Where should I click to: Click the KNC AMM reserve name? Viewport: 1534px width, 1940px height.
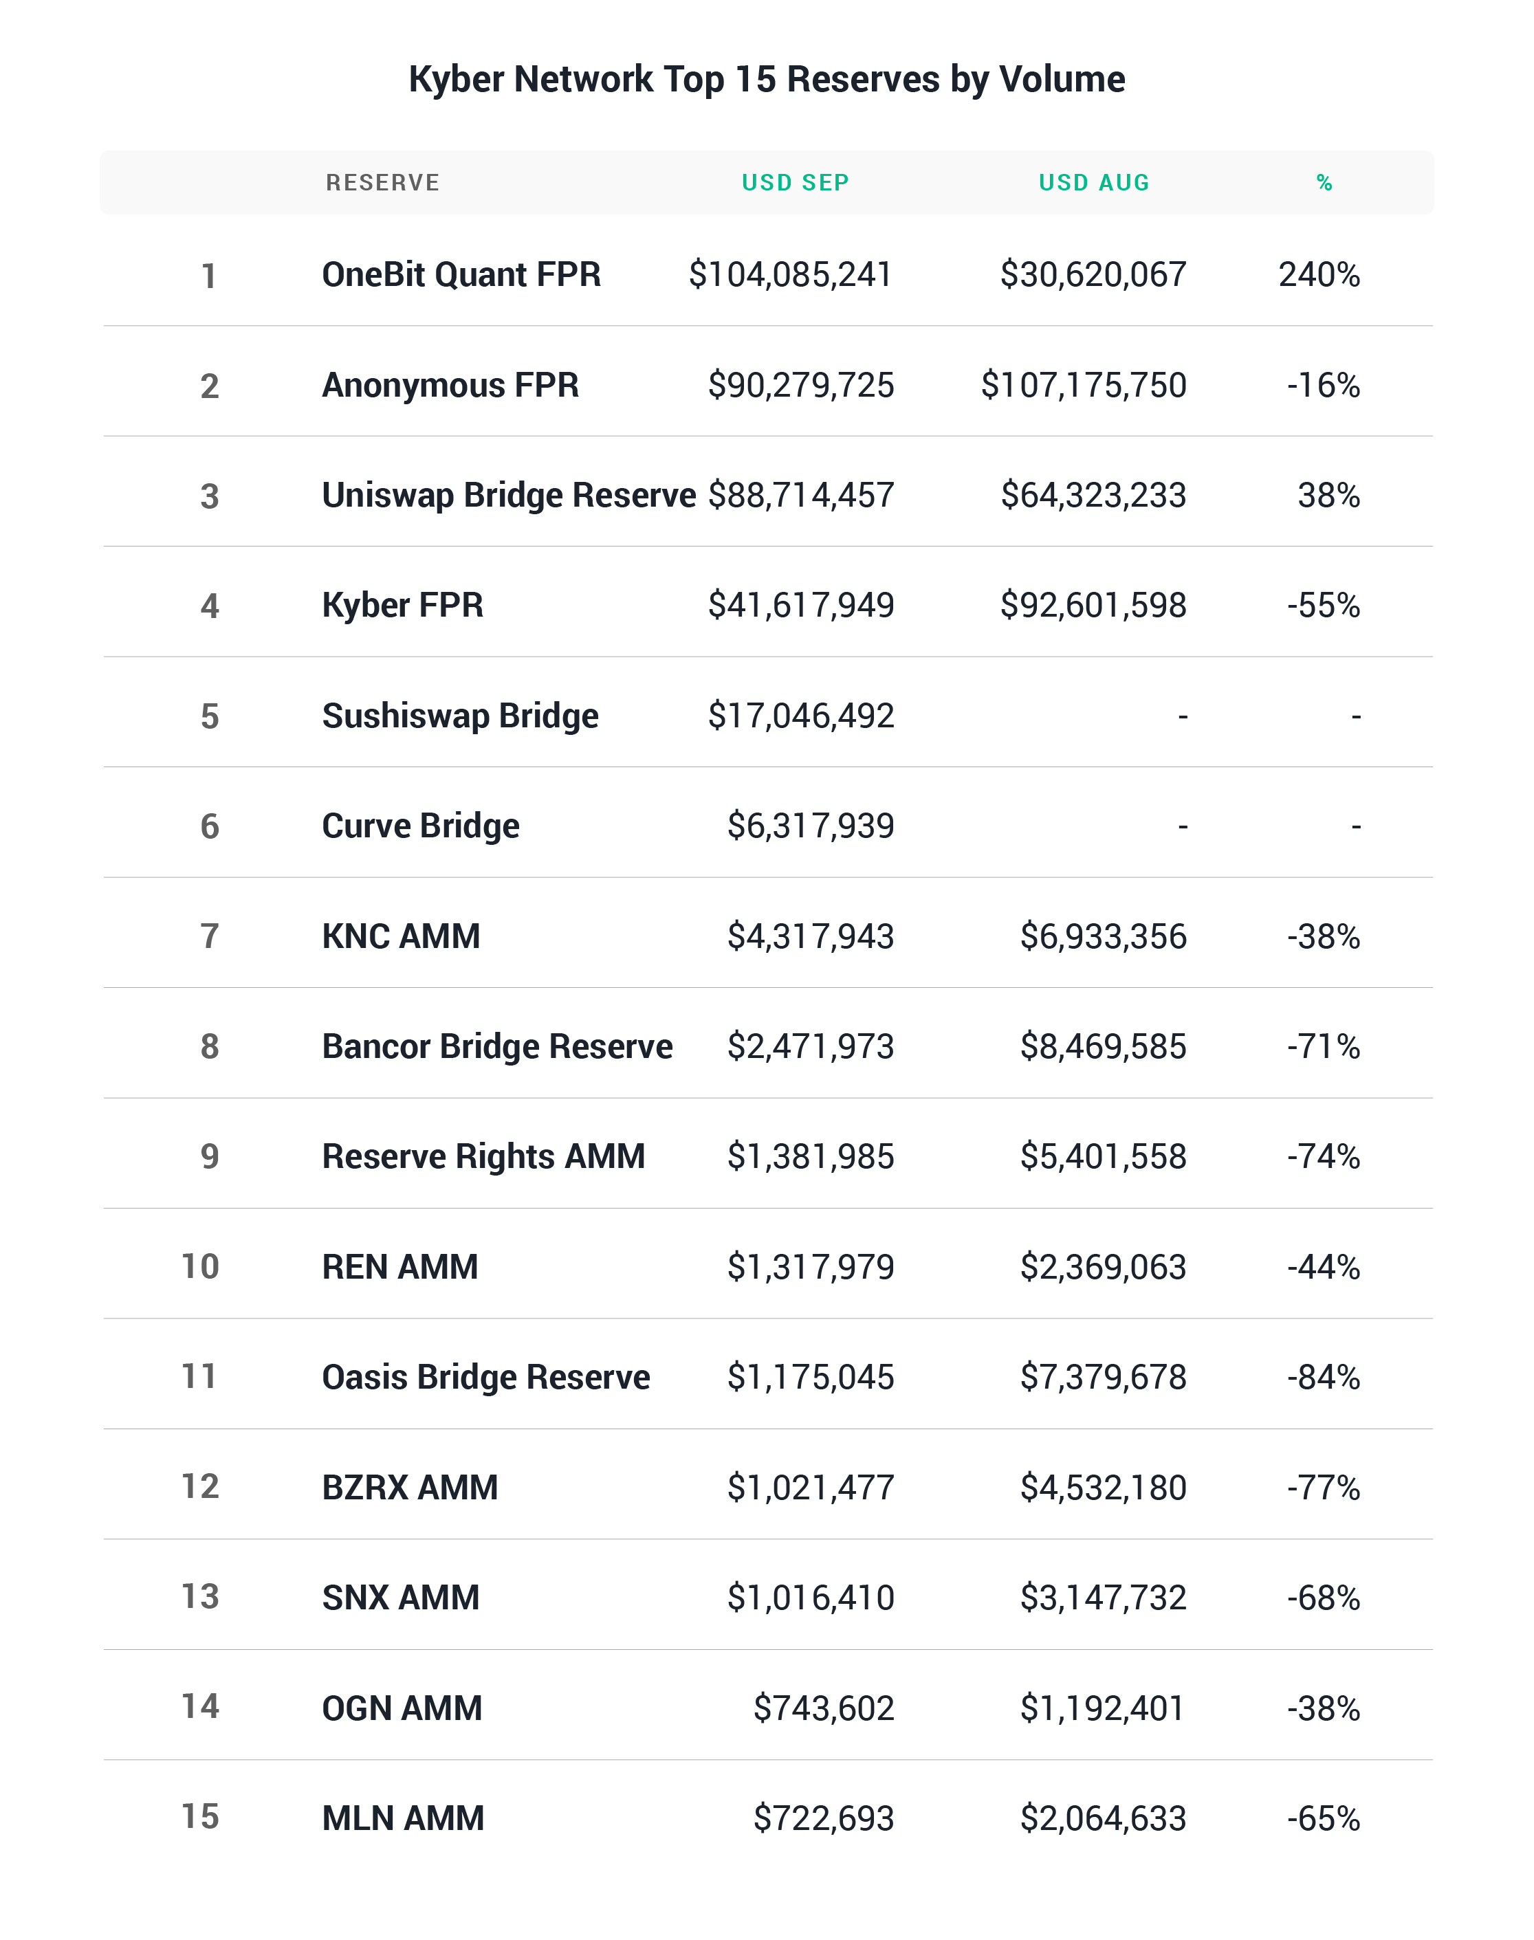pyautogui.click(x=401, y=936)
